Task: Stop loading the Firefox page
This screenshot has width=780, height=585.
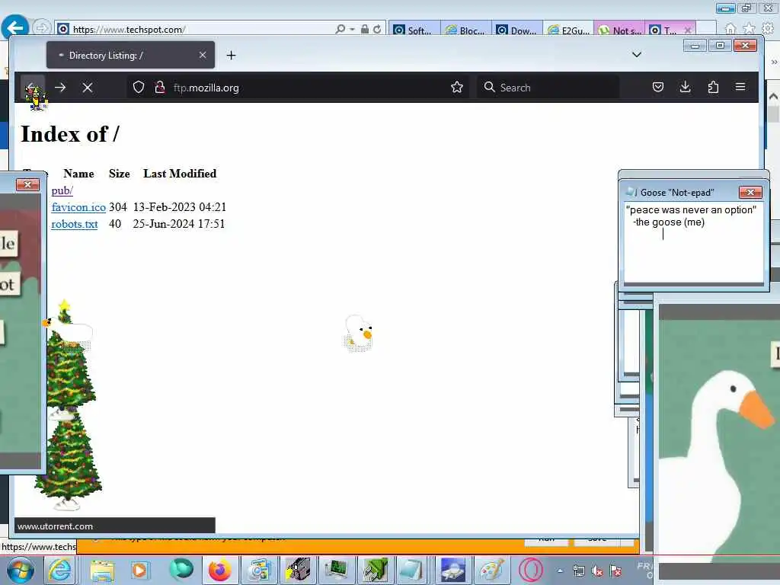Action: (x=88, y=88)
